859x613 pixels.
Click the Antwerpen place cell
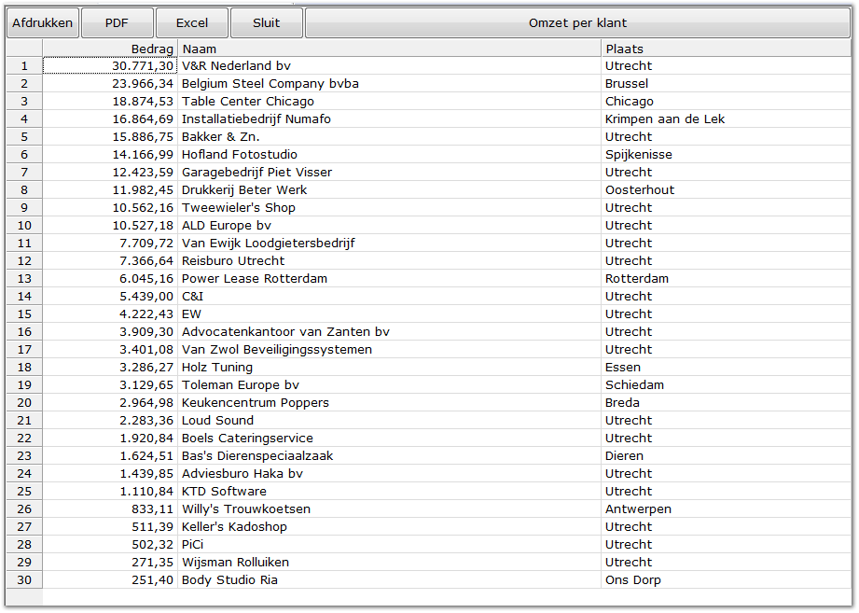726,509
